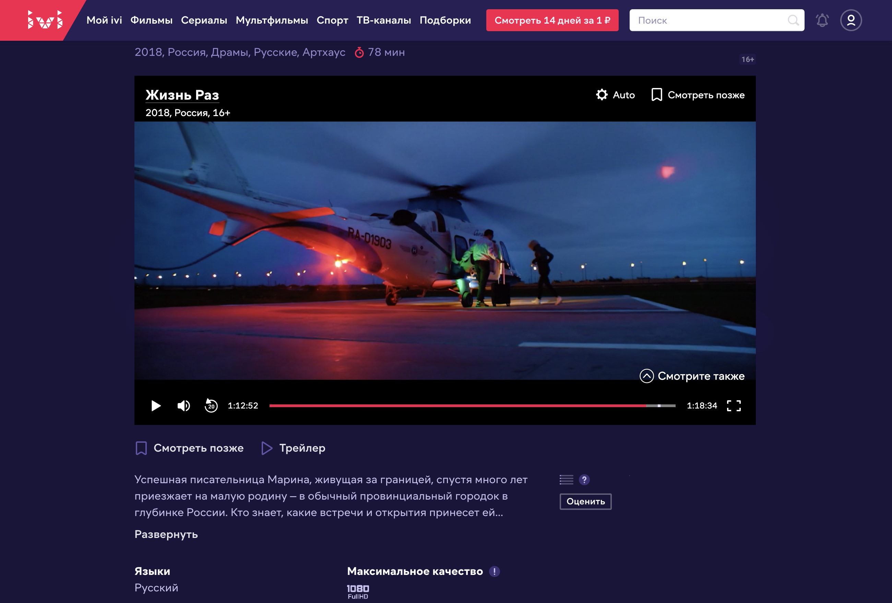Click Смотреть позже bookmark in player header
The width and height of the screenshot is (892, 603).
(x=698, y=95)
